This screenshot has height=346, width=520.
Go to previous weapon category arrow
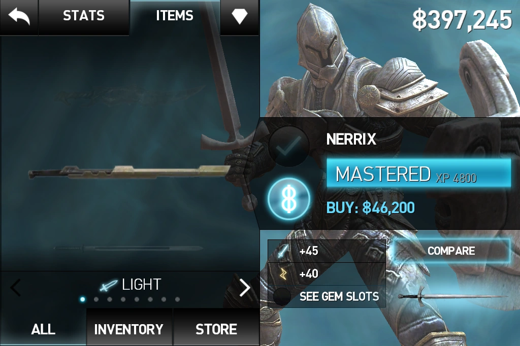(x=15, y=288)
